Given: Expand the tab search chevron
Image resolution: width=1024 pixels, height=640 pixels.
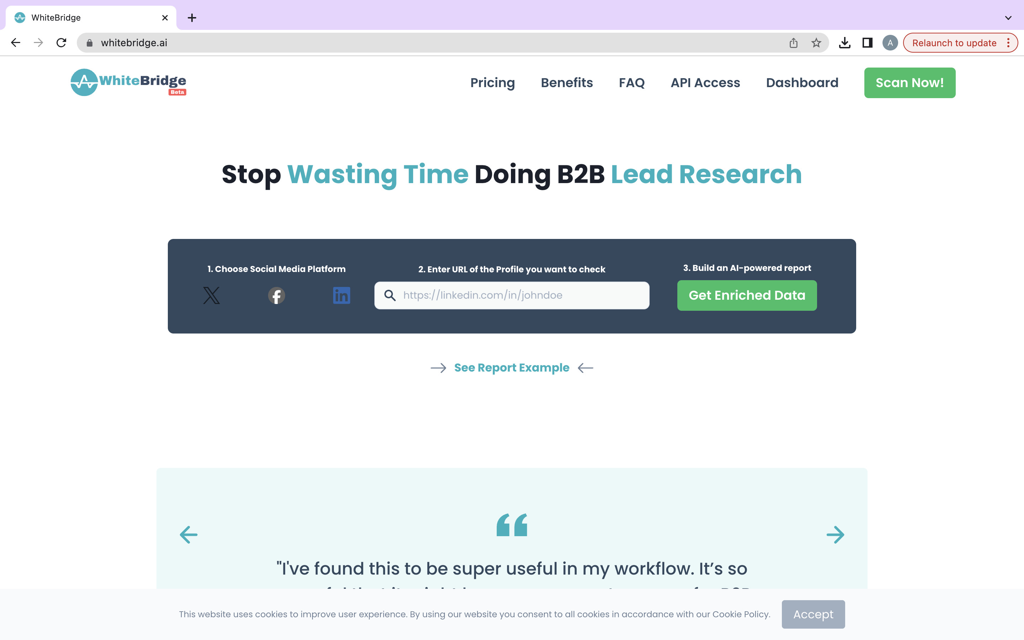Looking at the screenshot, I should (1008, 18).
